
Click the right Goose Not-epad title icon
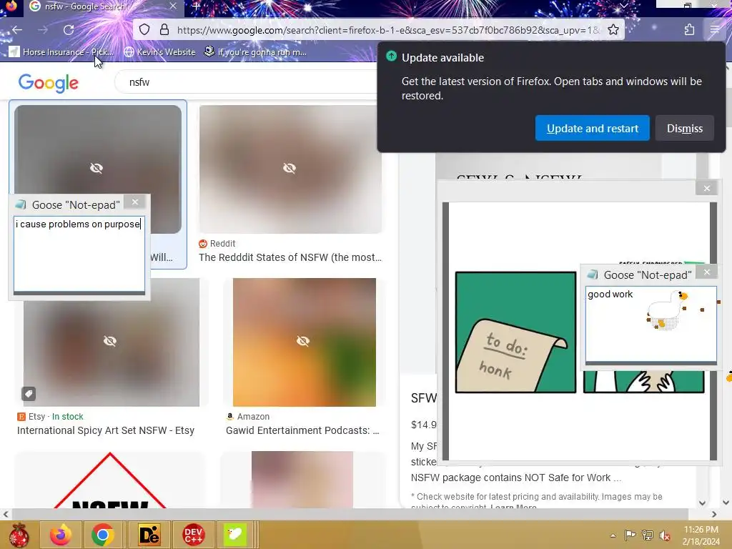(593, 274)
